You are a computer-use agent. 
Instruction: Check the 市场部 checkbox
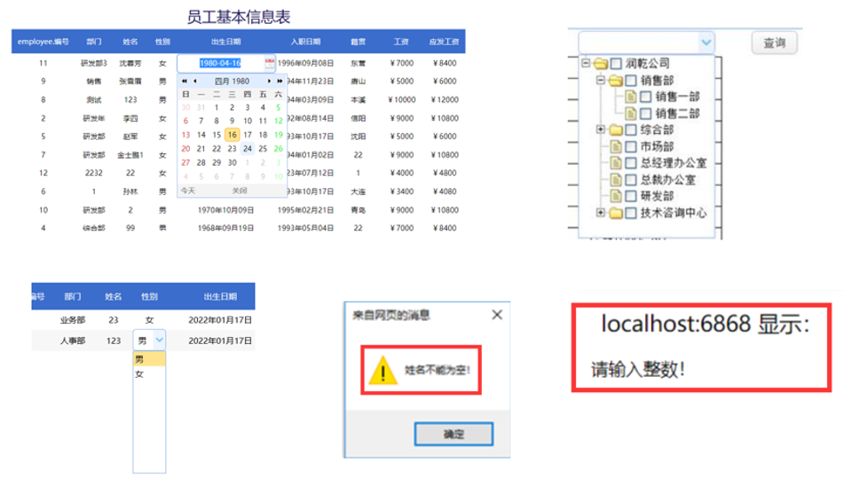(x=630, y=146)
